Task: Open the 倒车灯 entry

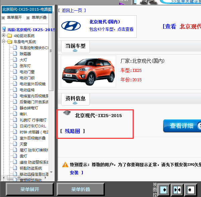Action: click(x=25, y=66)
